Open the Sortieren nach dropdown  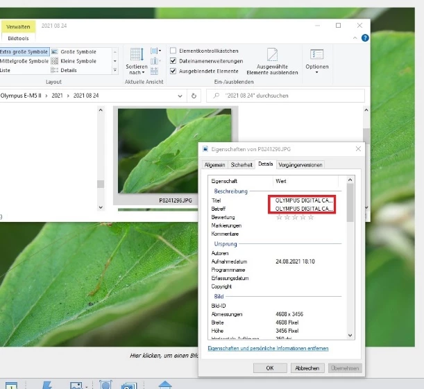point(137,61)
